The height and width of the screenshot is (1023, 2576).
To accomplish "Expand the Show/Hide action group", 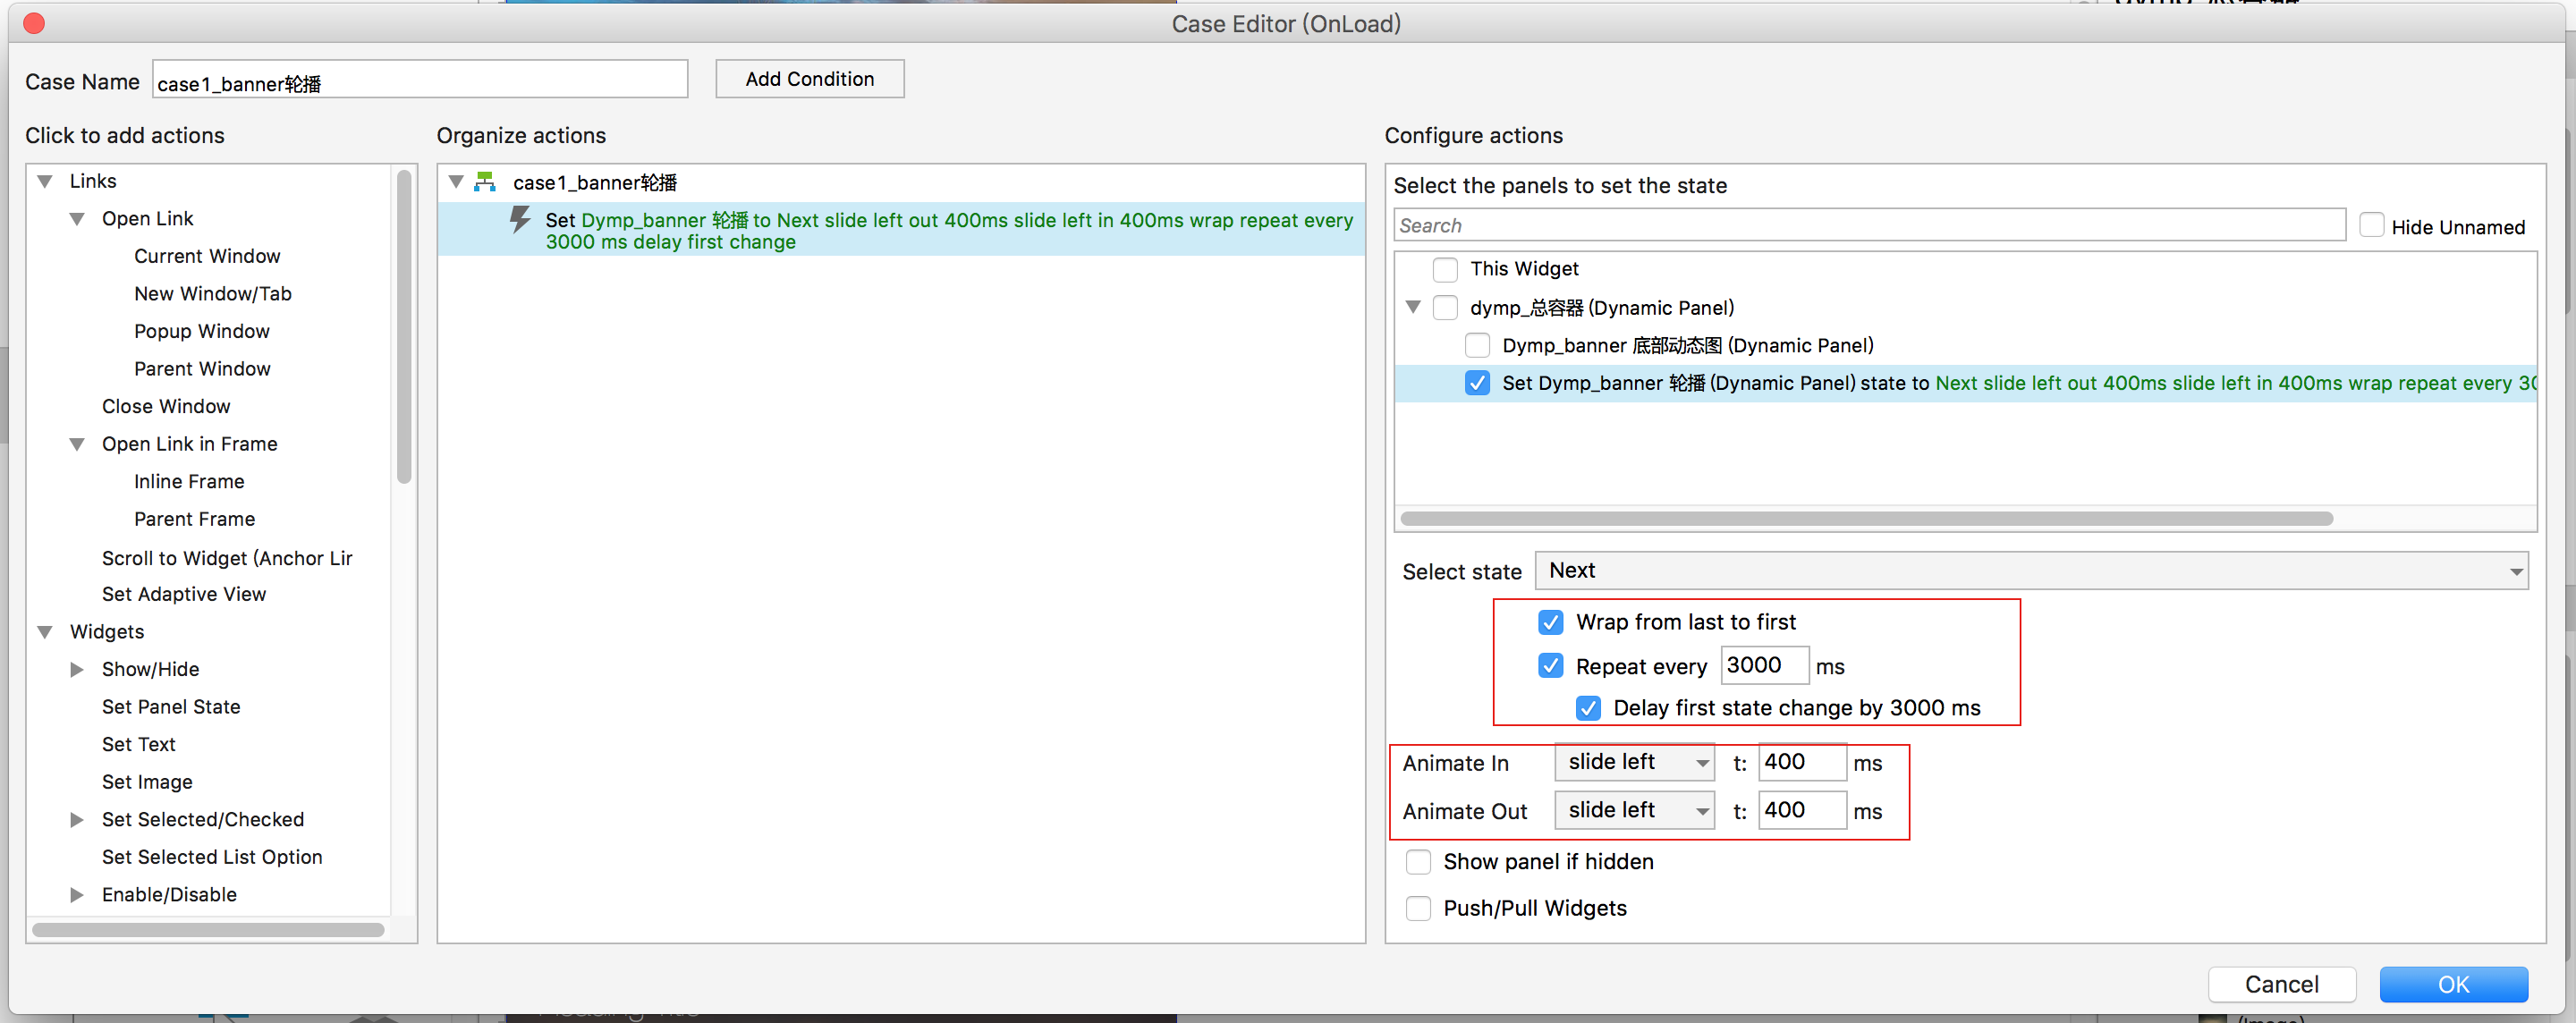I will [77, 669].
